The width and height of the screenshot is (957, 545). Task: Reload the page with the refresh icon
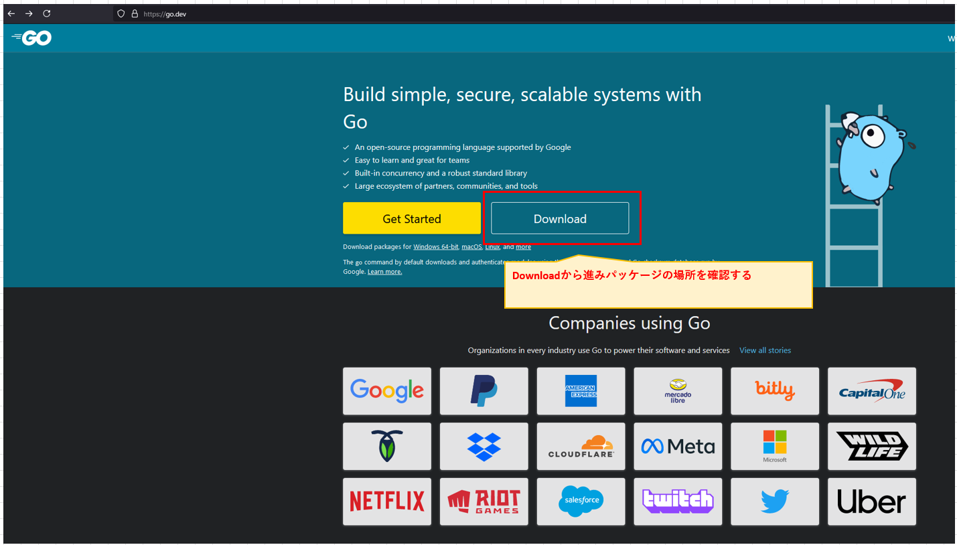[x=46, y=13]
